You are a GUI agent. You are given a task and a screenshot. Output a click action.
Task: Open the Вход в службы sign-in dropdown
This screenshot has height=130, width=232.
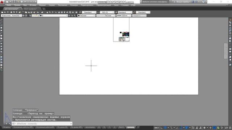click(182, 2)
